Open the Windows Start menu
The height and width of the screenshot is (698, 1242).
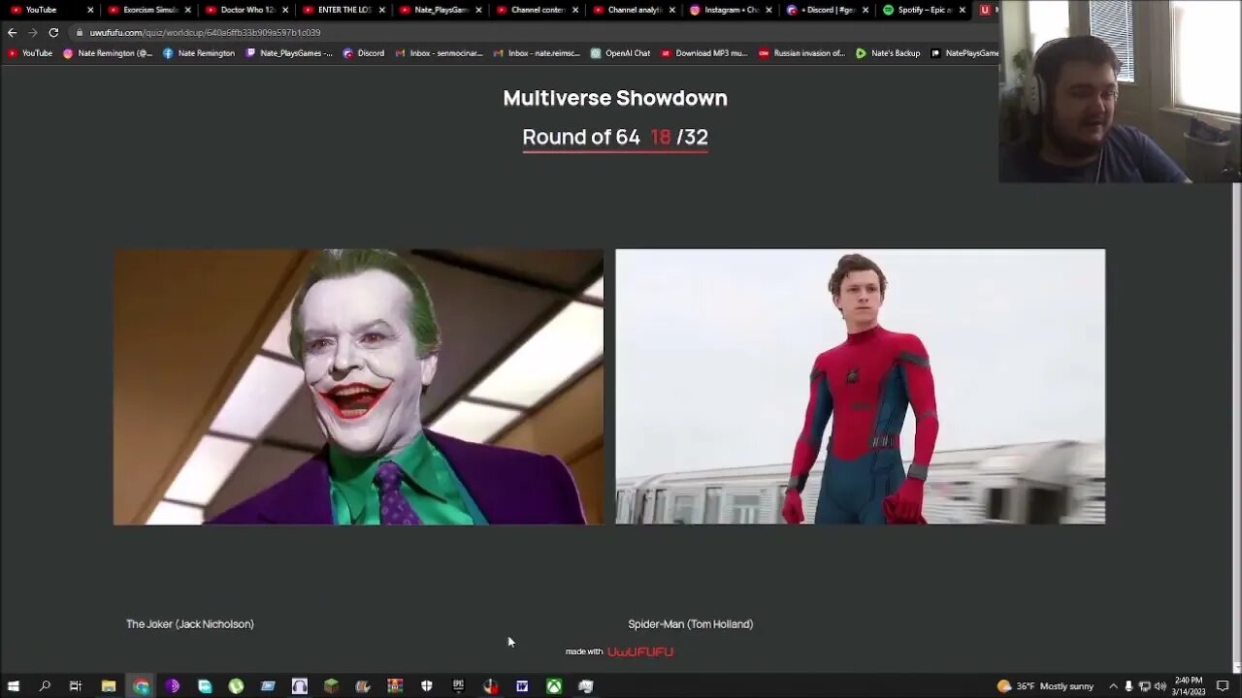(13, 686)
